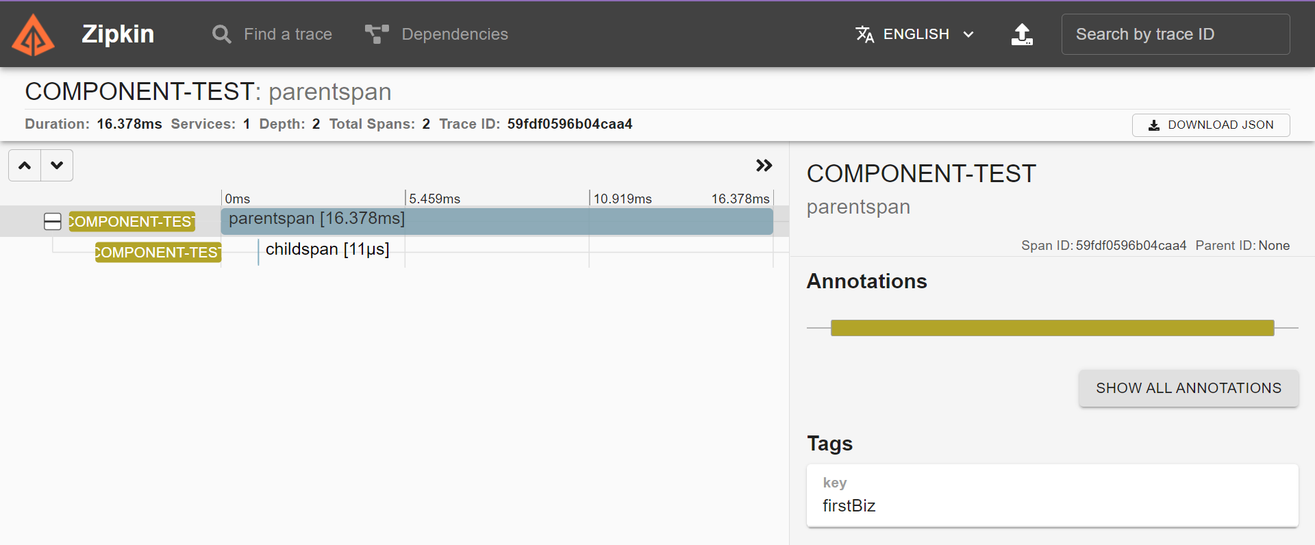
Task: Click the download icon inside DOWNLOAD JSON
Action: (1154, 125)
